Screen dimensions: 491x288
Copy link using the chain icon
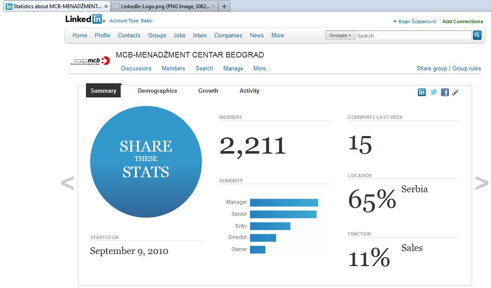coord(455,92)
